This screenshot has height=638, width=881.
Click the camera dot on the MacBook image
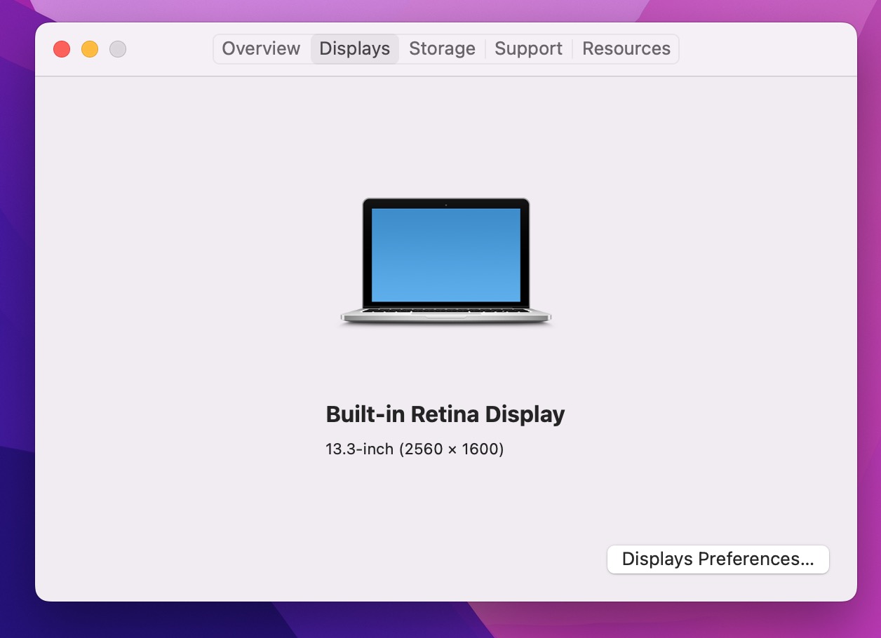446,205
